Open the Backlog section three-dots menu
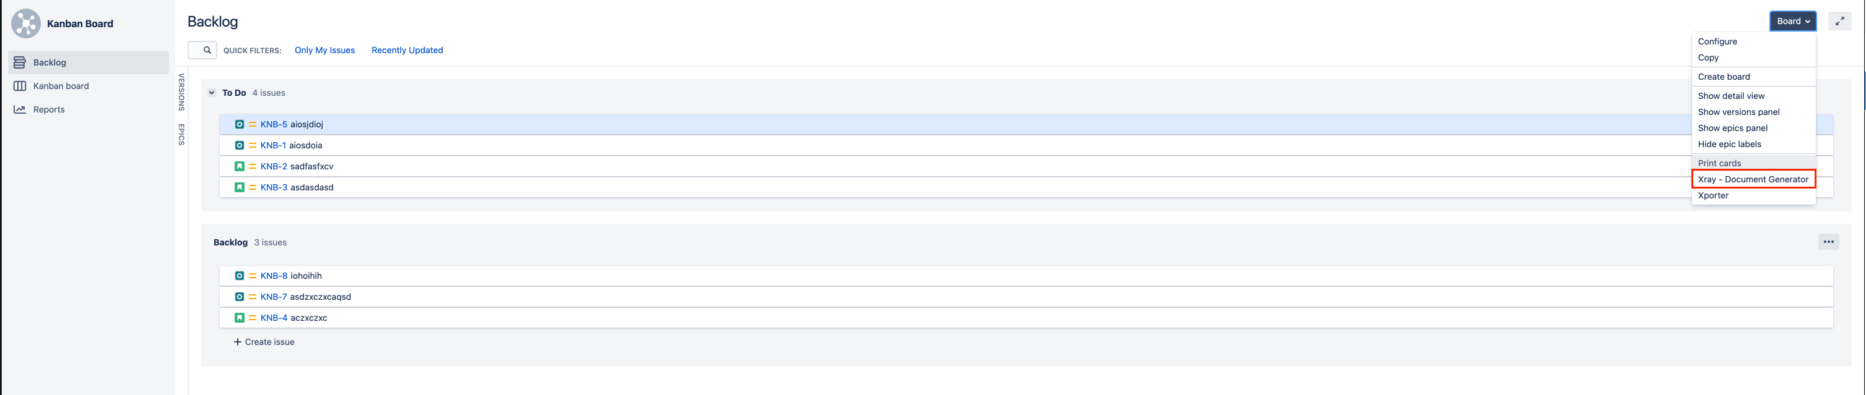 [x=1828, y=242]
